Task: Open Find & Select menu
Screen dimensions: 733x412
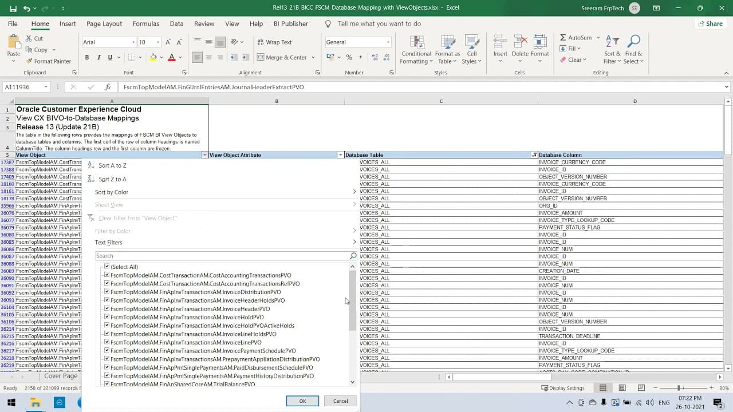Action: tap(633, 49)
